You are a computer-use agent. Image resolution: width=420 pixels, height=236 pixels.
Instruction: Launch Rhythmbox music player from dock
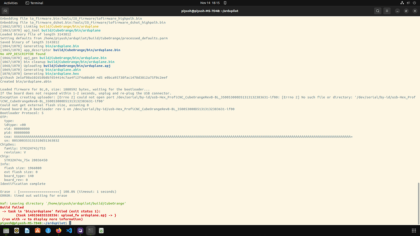click(17, 230)
